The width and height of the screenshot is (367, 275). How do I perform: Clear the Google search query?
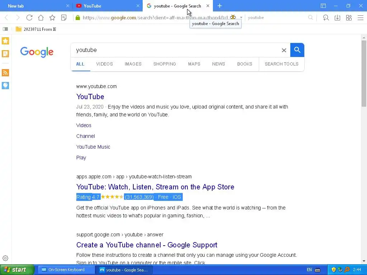tap(284, 50)
